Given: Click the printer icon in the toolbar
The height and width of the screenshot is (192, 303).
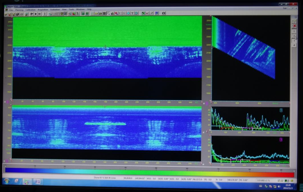Looking at the screenshot, I should click(x=21, y=14).
